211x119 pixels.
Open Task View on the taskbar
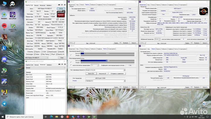[x=46, y=117]
